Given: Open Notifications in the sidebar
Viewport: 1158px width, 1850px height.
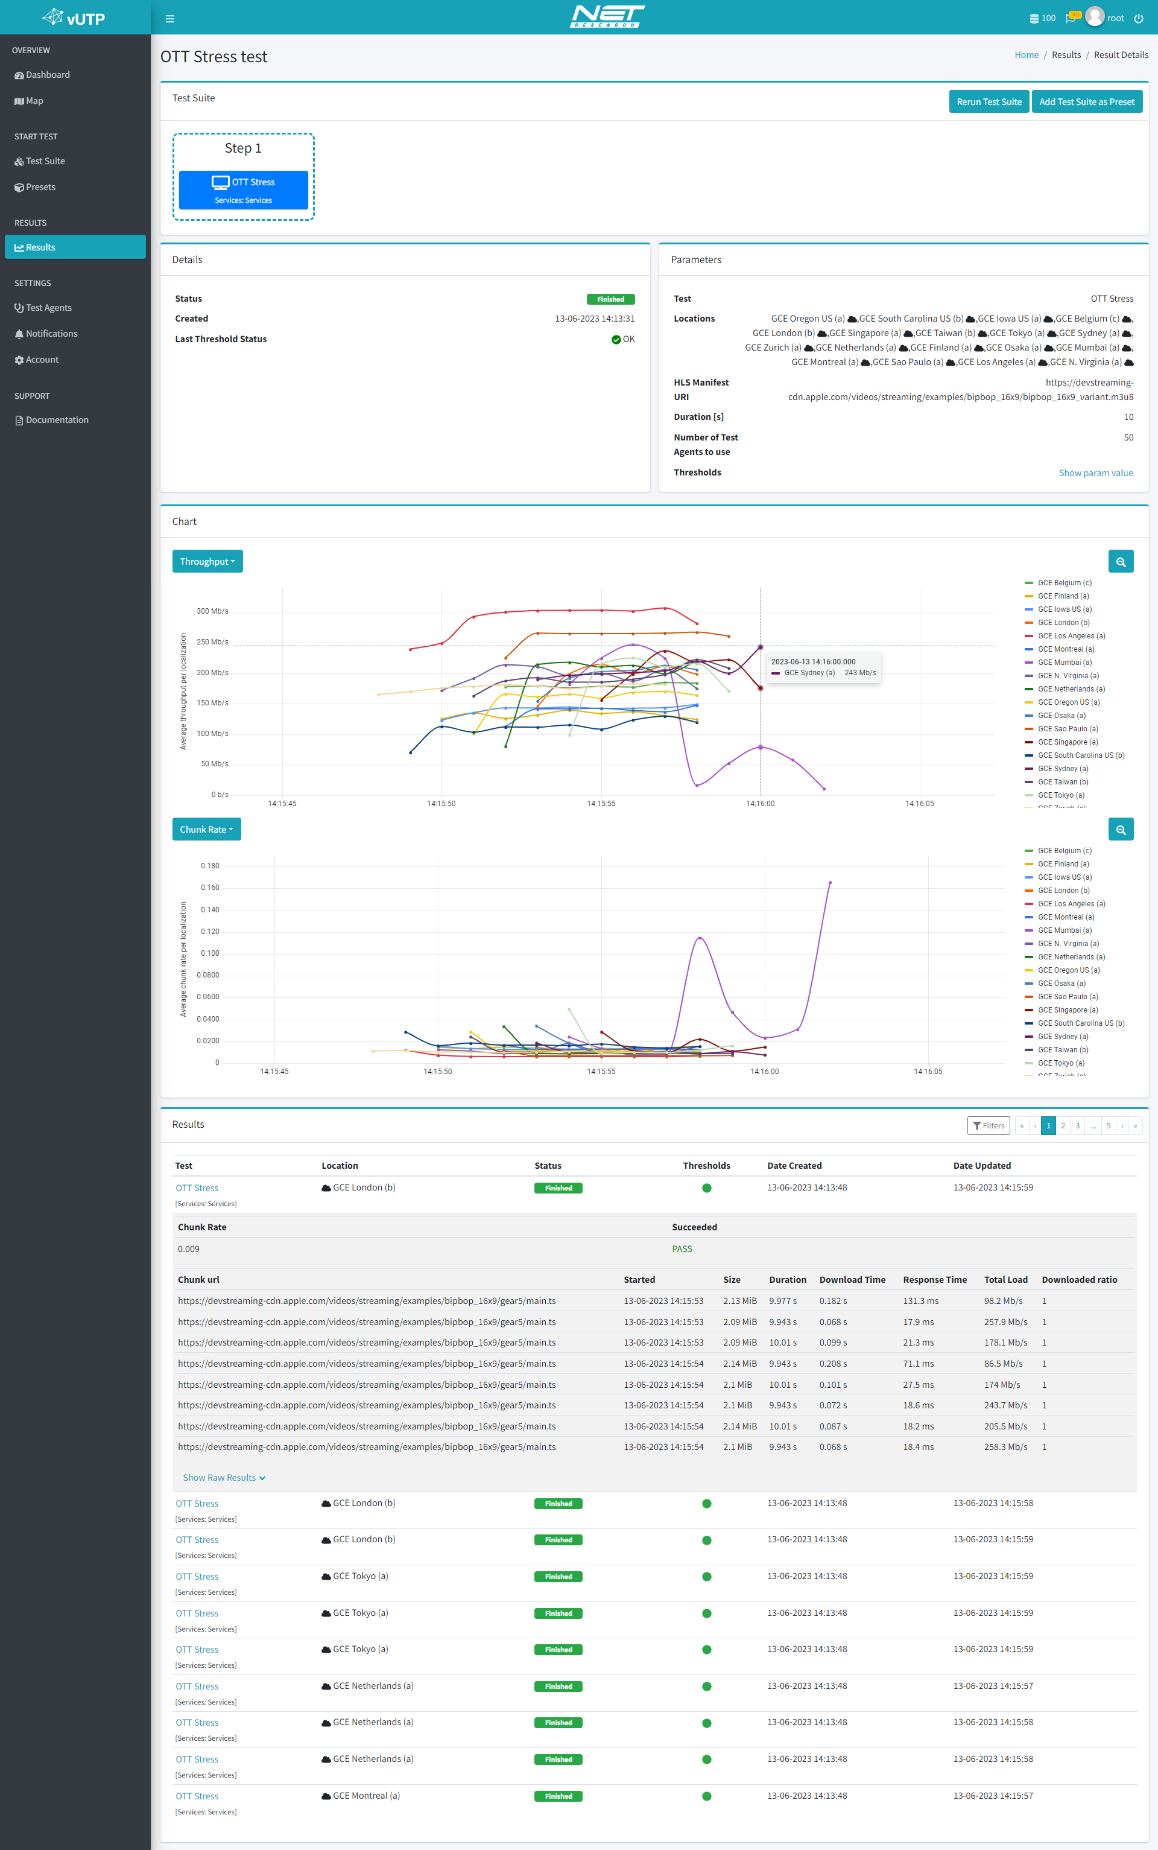Looking at the screenshot, I should [75, 334].
